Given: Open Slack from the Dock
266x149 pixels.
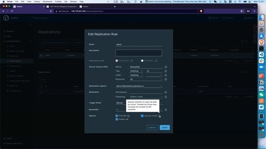Looking at the screenshot, I should pyautogui.click(x=261, y=61).
